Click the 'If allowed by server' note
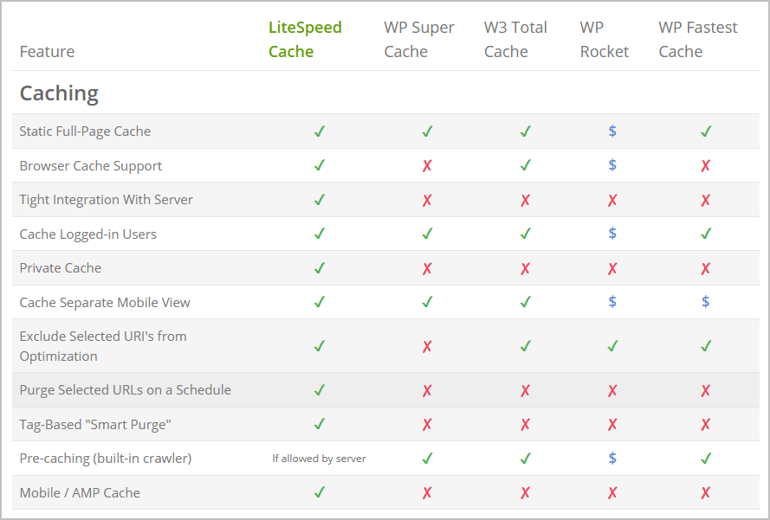770x520 pixels. click(x=320, y=459)
